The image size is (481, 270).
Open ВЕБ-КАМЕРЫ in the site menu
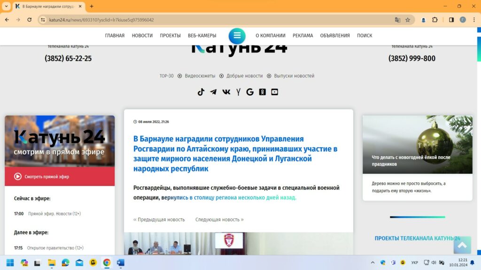click(202, 36)
